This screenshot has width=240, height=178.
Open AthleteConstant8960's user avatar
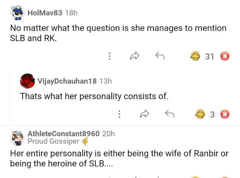coord(16,137)
